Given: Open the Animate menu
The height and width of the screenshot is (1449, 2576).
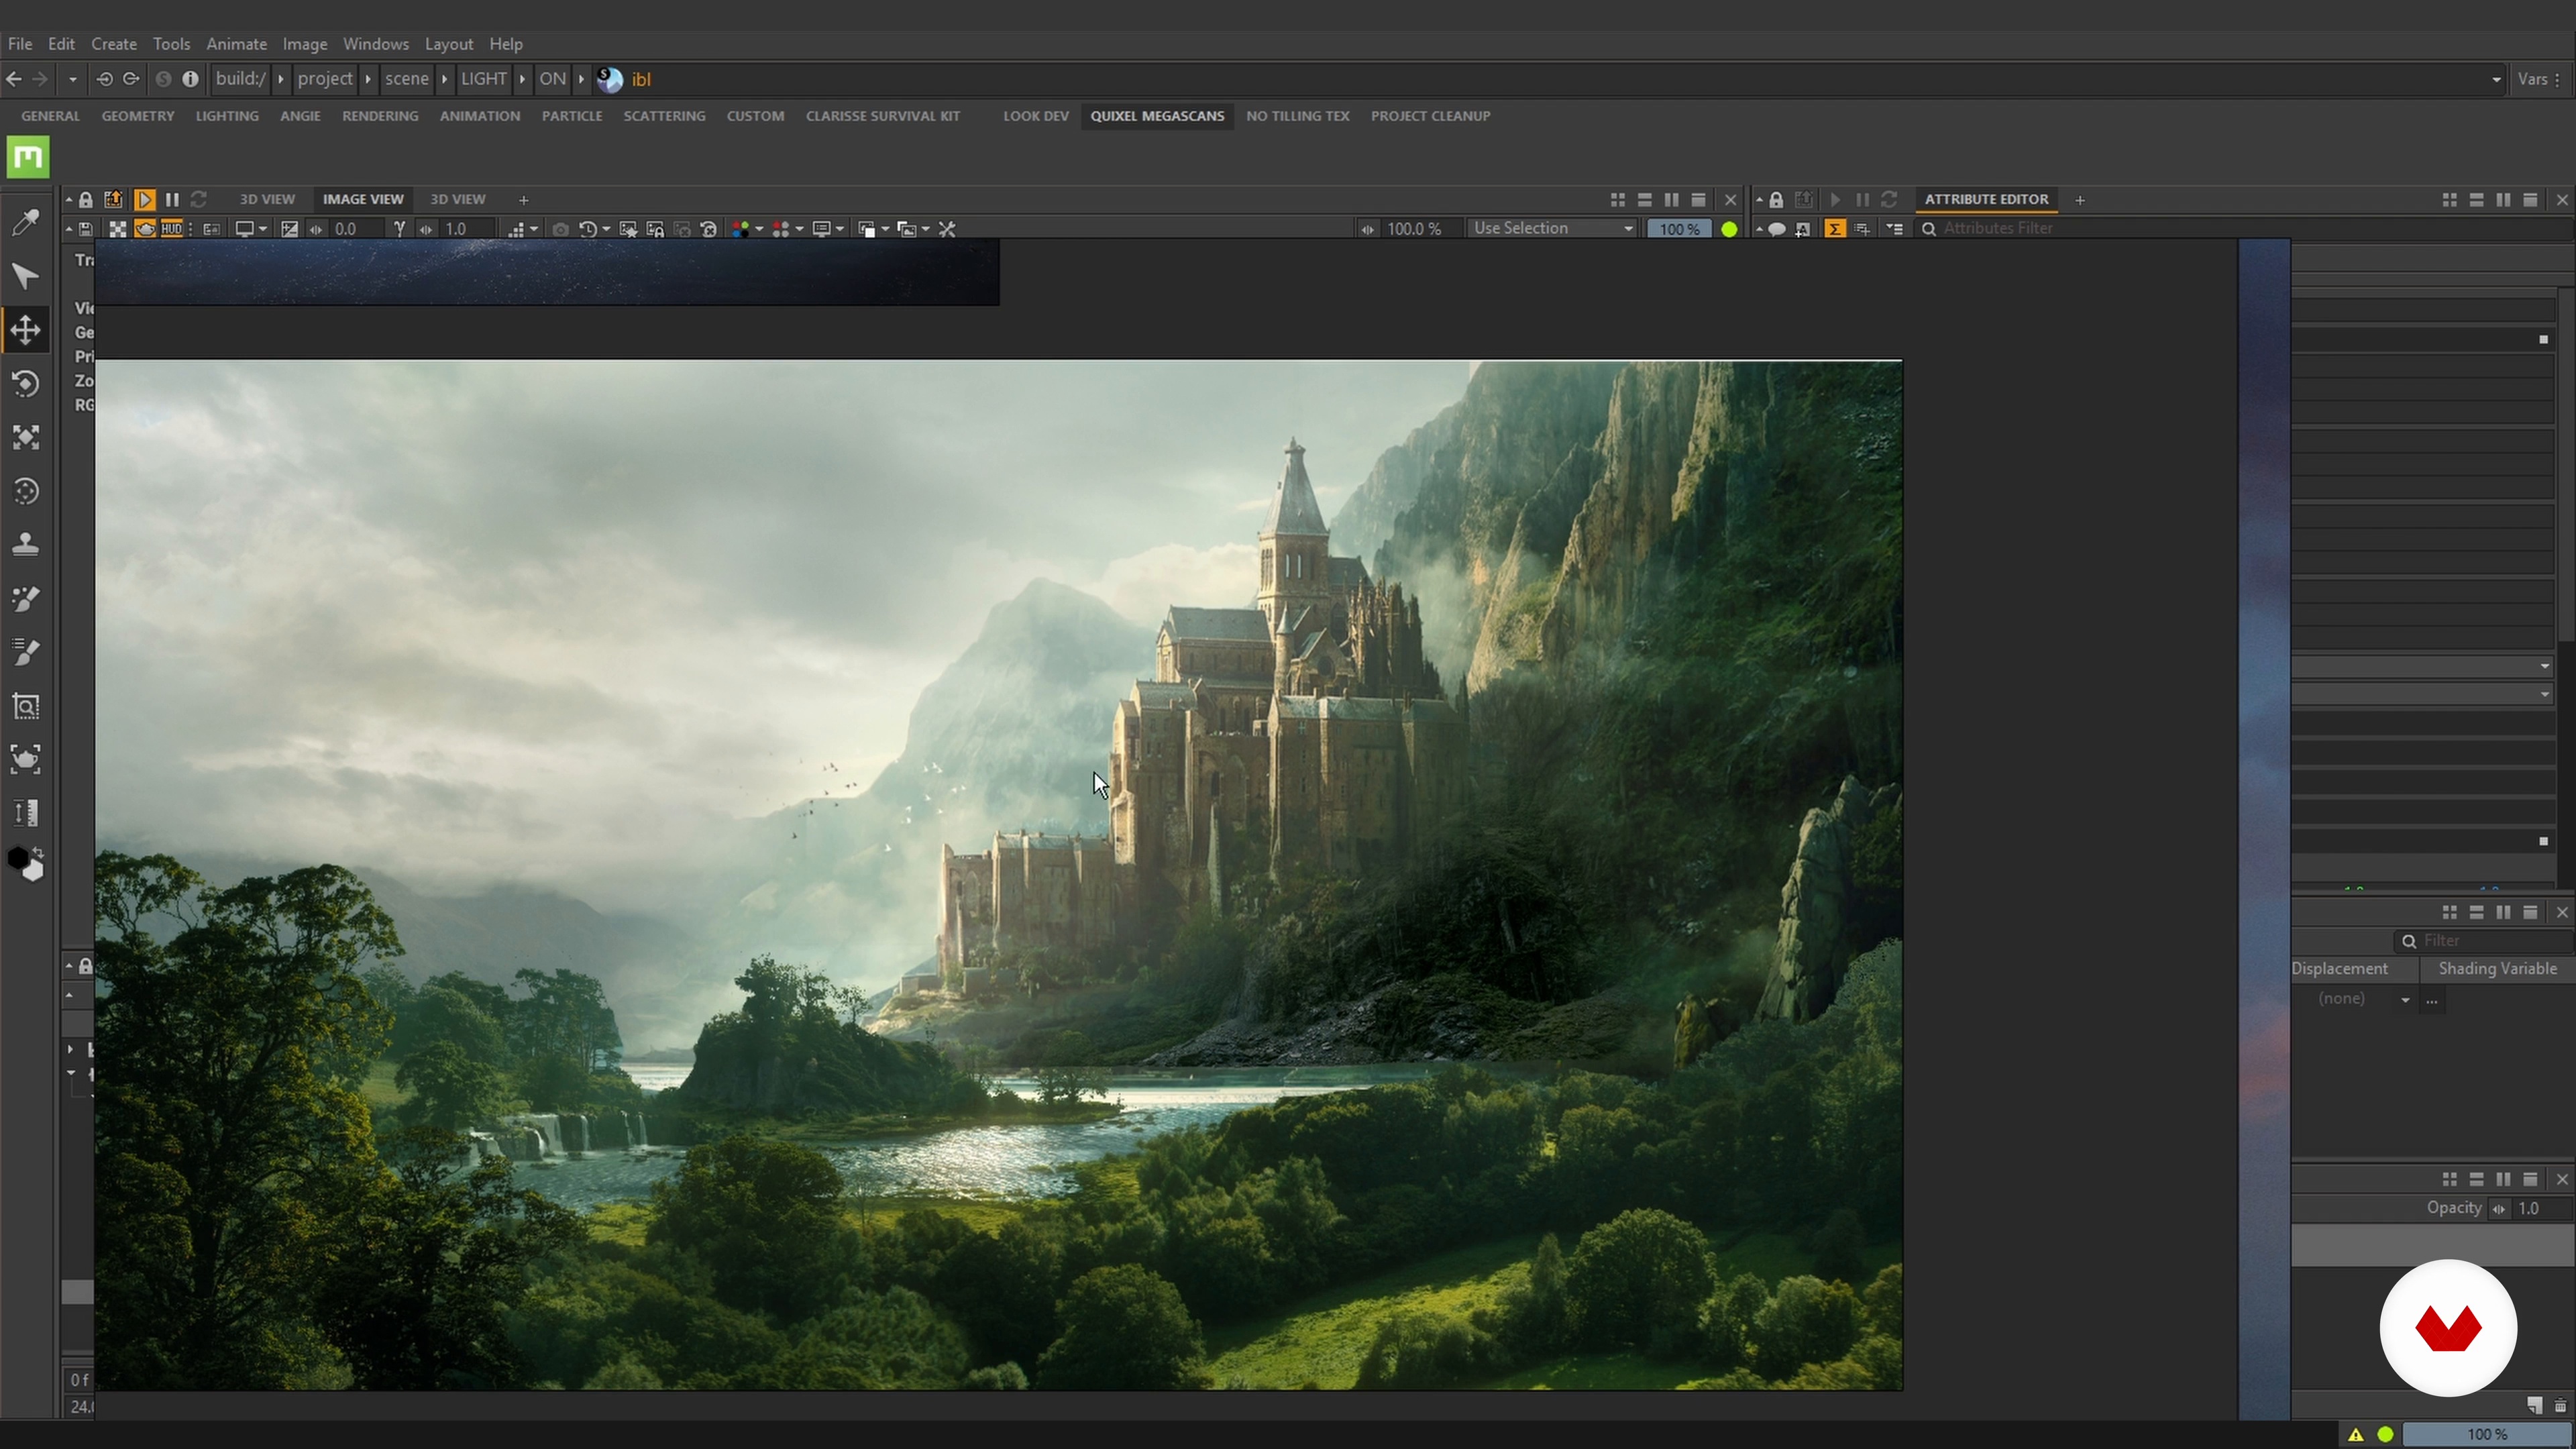Looking at the screenshot, I should click(236, 44).
